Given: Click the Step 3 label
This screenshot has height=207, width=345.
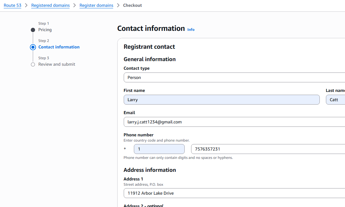Looking at the screenshot, I should click(x=44, y=58).
